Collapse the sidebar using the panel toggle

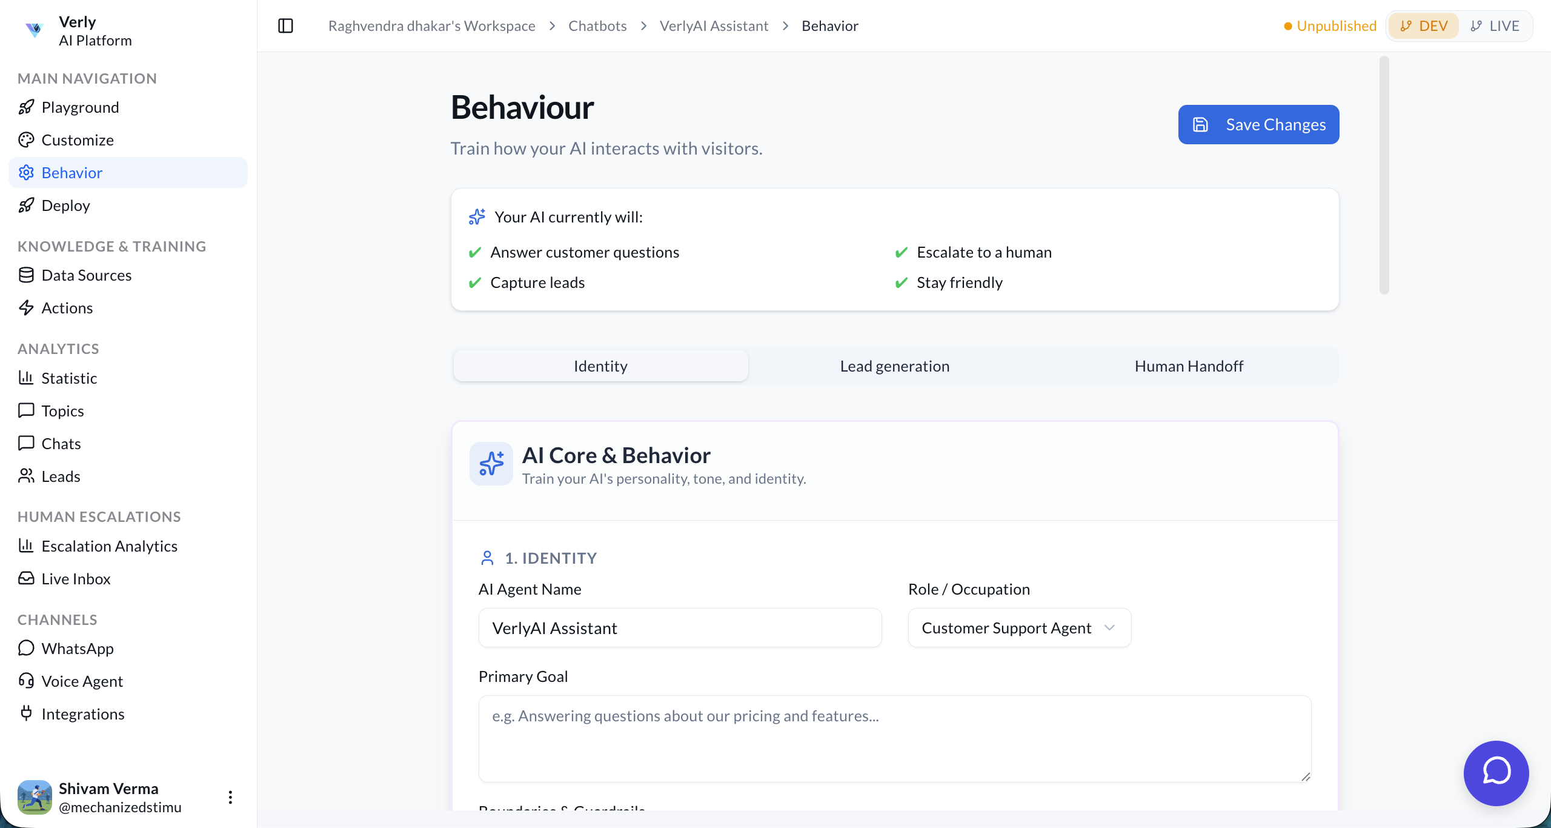coord(285,25)
